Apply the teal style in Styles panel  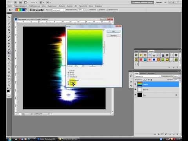145,60
